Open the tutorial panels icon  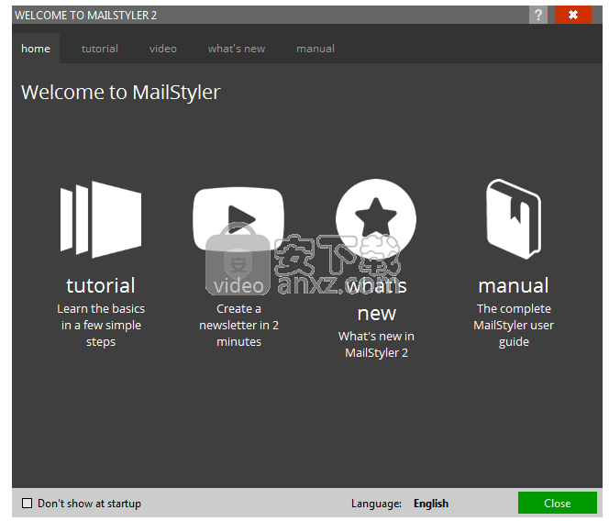101,219
